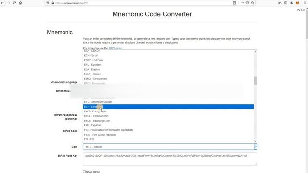This screenshot has width=308, height=173.
Task: Select DXN - DEXON option
Action: 168,51
